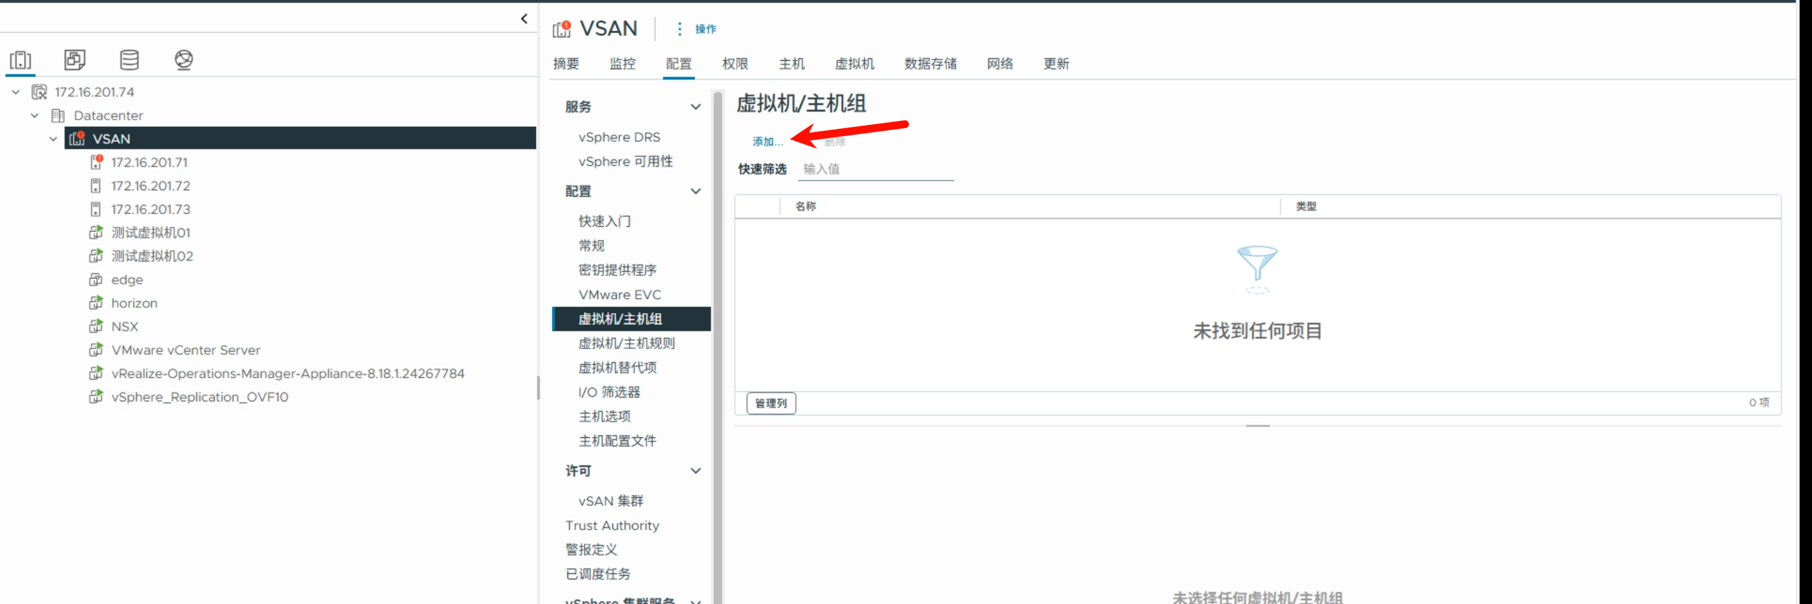Open the 数据存储 tab
The height and width of the screenshot is (604, 1812).
[930, 64]
